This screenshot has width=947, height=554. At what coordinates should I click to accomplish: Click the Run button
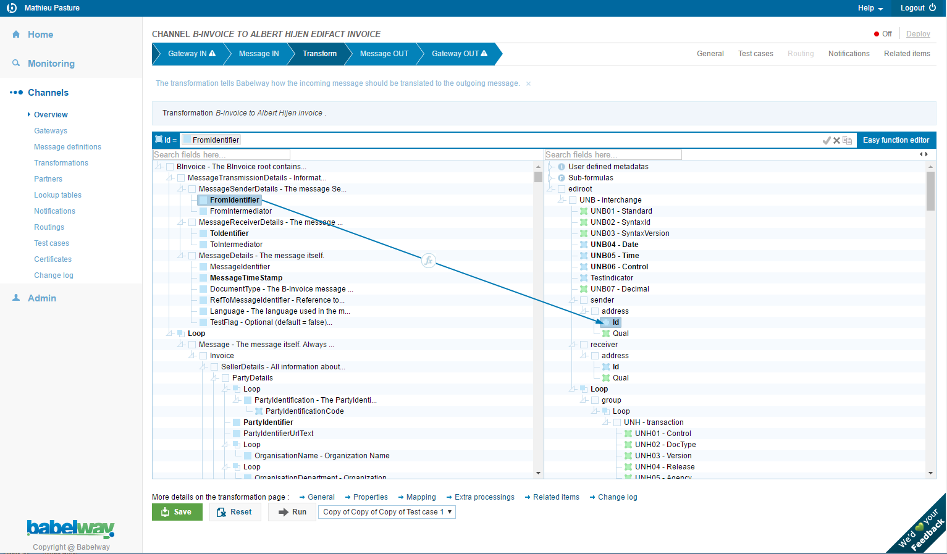292,512
